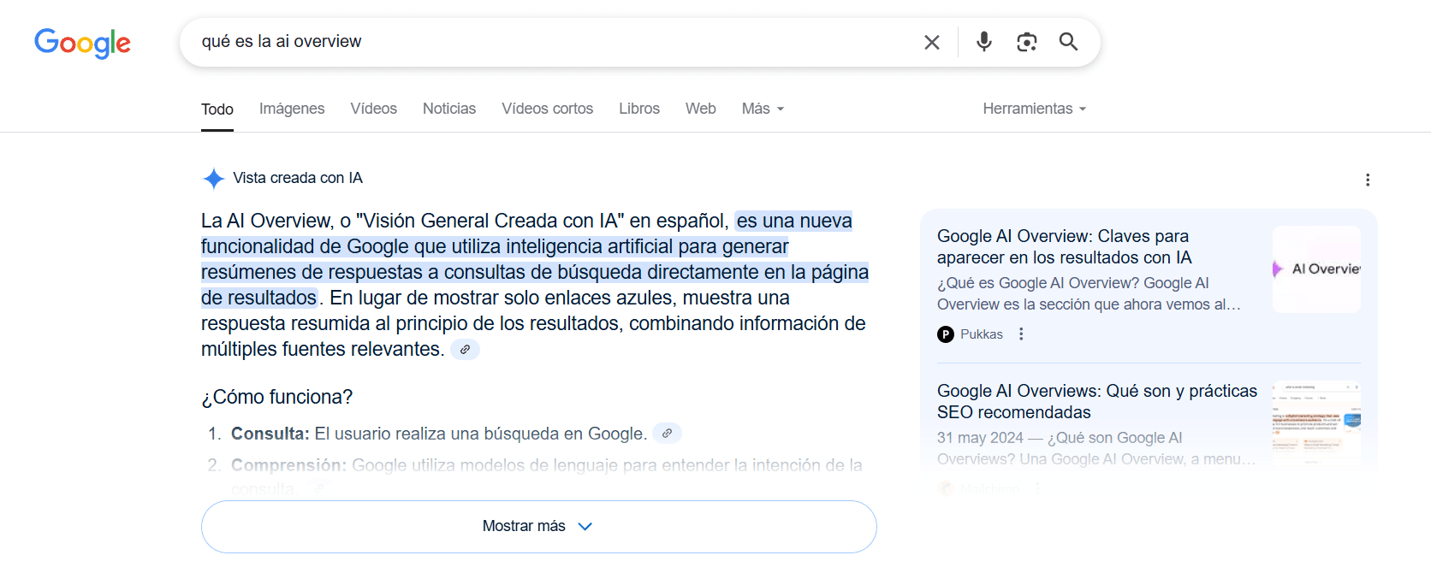Click the highlighted 'es una nueva funcionalidad' text
The width and height of the screenshot is (1431, 573).
pos(535,259)
